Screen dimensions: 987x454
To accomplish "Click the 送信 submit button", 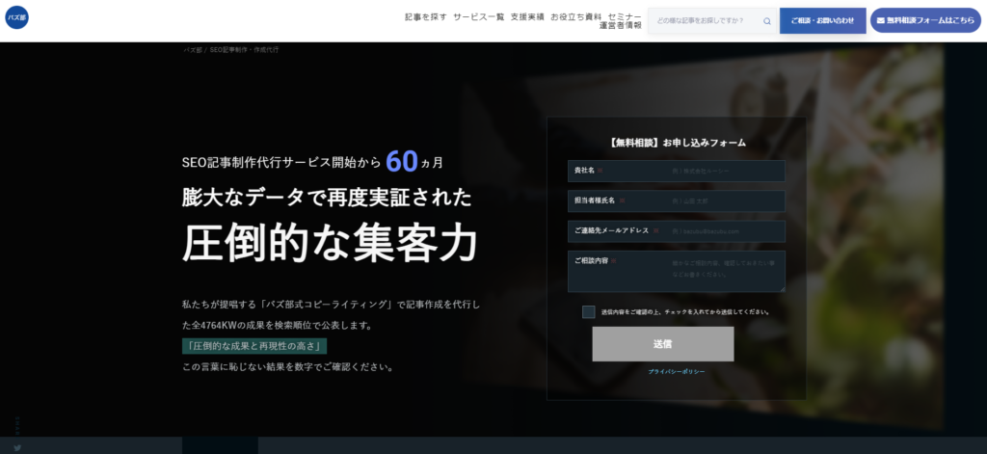I will click(x=663, y=344).
